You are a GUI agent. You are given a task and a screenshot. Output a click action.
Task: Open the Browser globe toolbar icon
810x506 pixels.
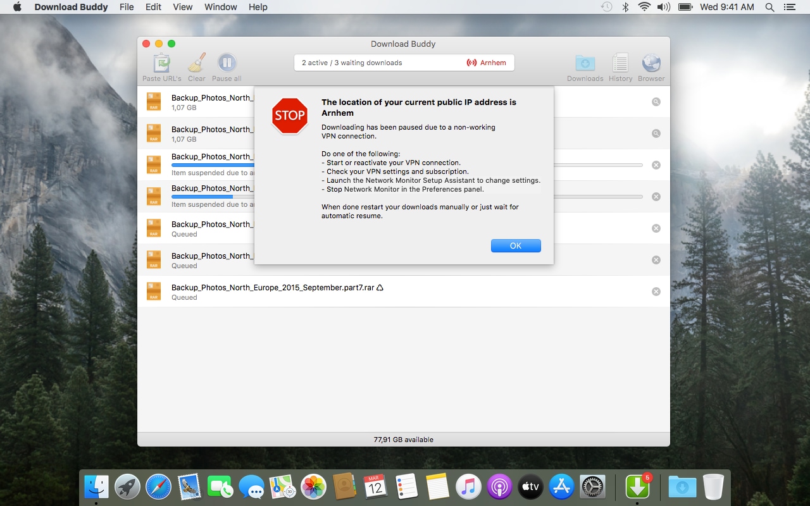(x=651, y=63)
